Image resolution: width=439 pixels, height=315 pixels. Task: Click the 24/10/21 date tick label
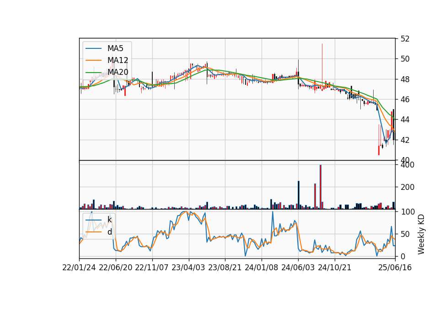(335, 268)
